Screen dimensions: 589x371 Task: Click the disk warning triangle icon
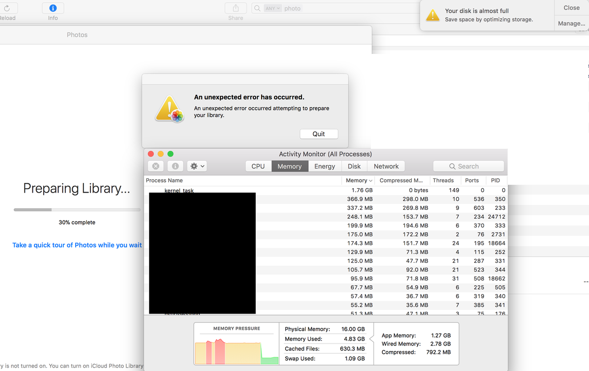tap(432, 15)
